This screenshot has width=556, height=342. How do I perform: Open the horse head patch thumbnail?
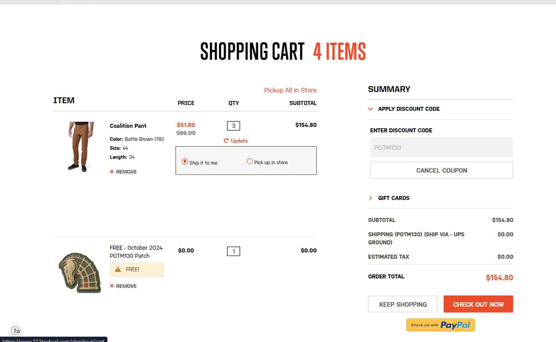pyautogui.click(x=80, y=272)
